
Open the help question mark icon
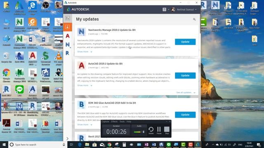coord(164,9)
